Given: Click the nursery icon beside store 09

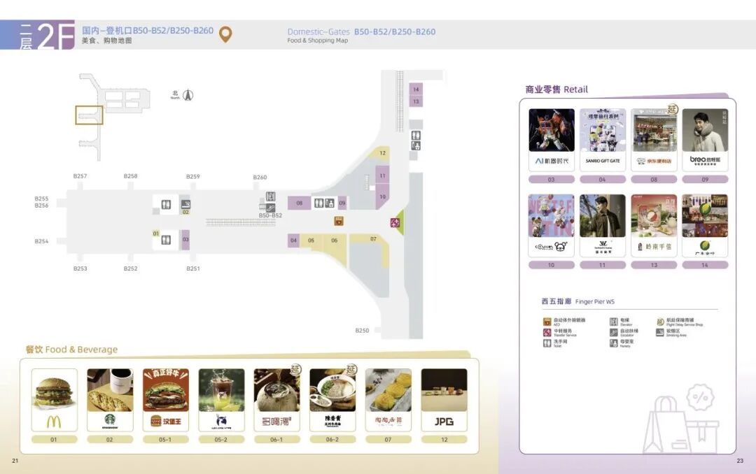Looking at the screenshot, I should point(330,203).
